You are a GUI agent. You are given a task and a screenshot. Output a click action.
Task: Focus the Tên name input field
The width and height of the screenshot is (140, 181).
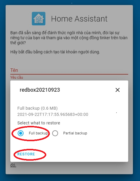click(x=69, y=70)
